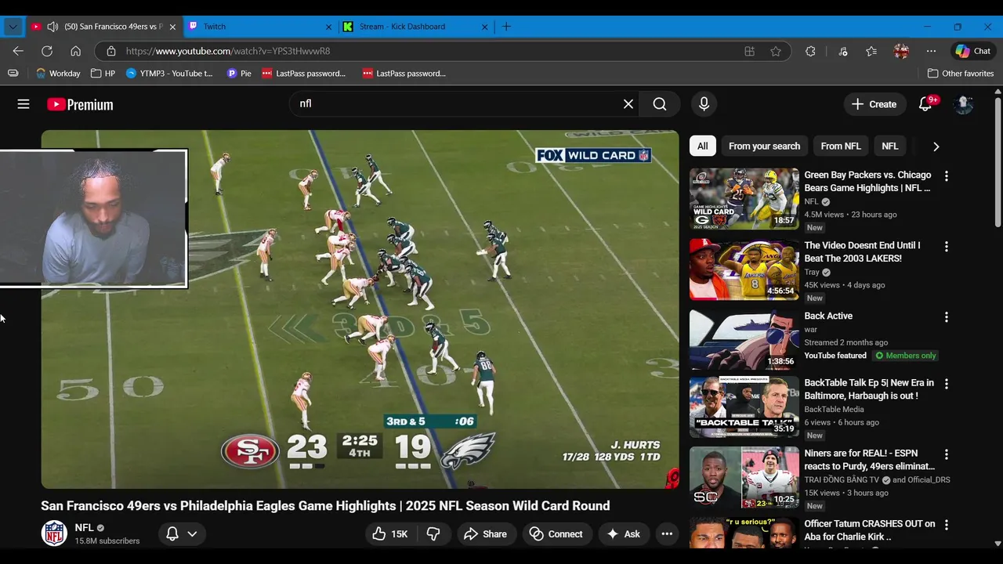This screenshot has height=564, width=1003.
Task: Open options for Green Bay Packers video
Action: (x=946, y=176)
